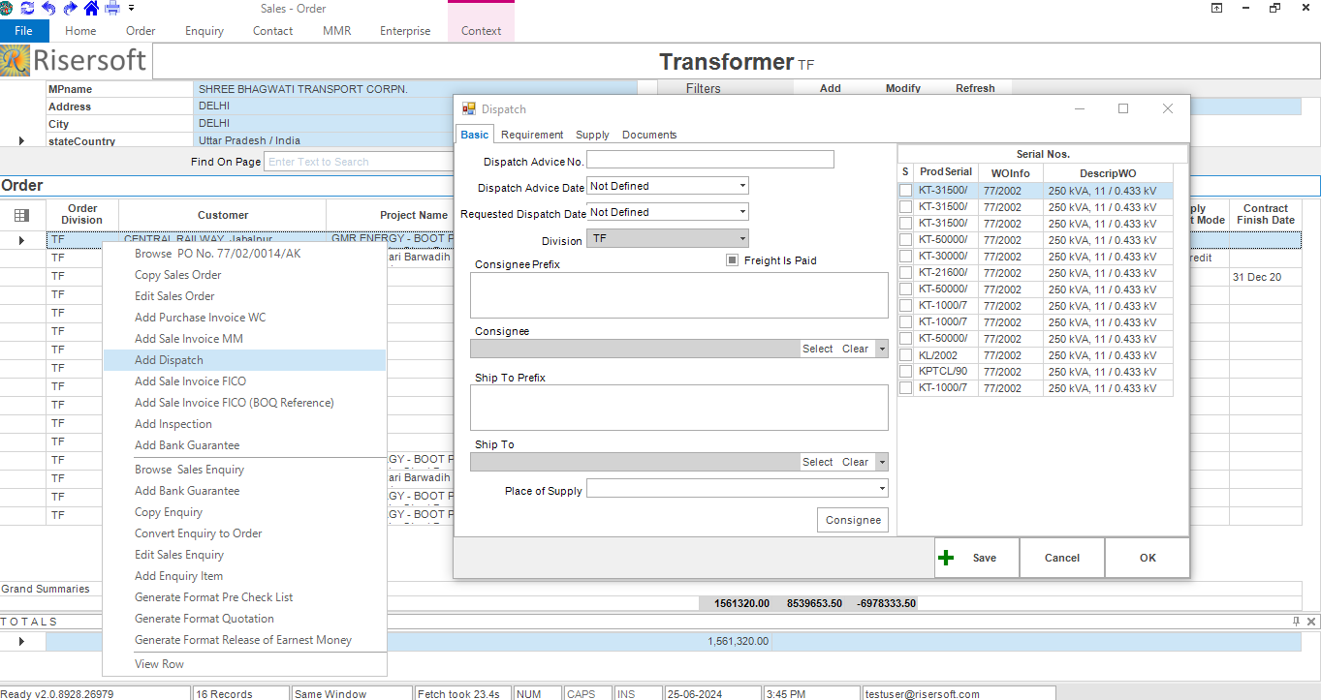
Task: Close the TOTALS panel with X icon
Action: click(1311, 621)
